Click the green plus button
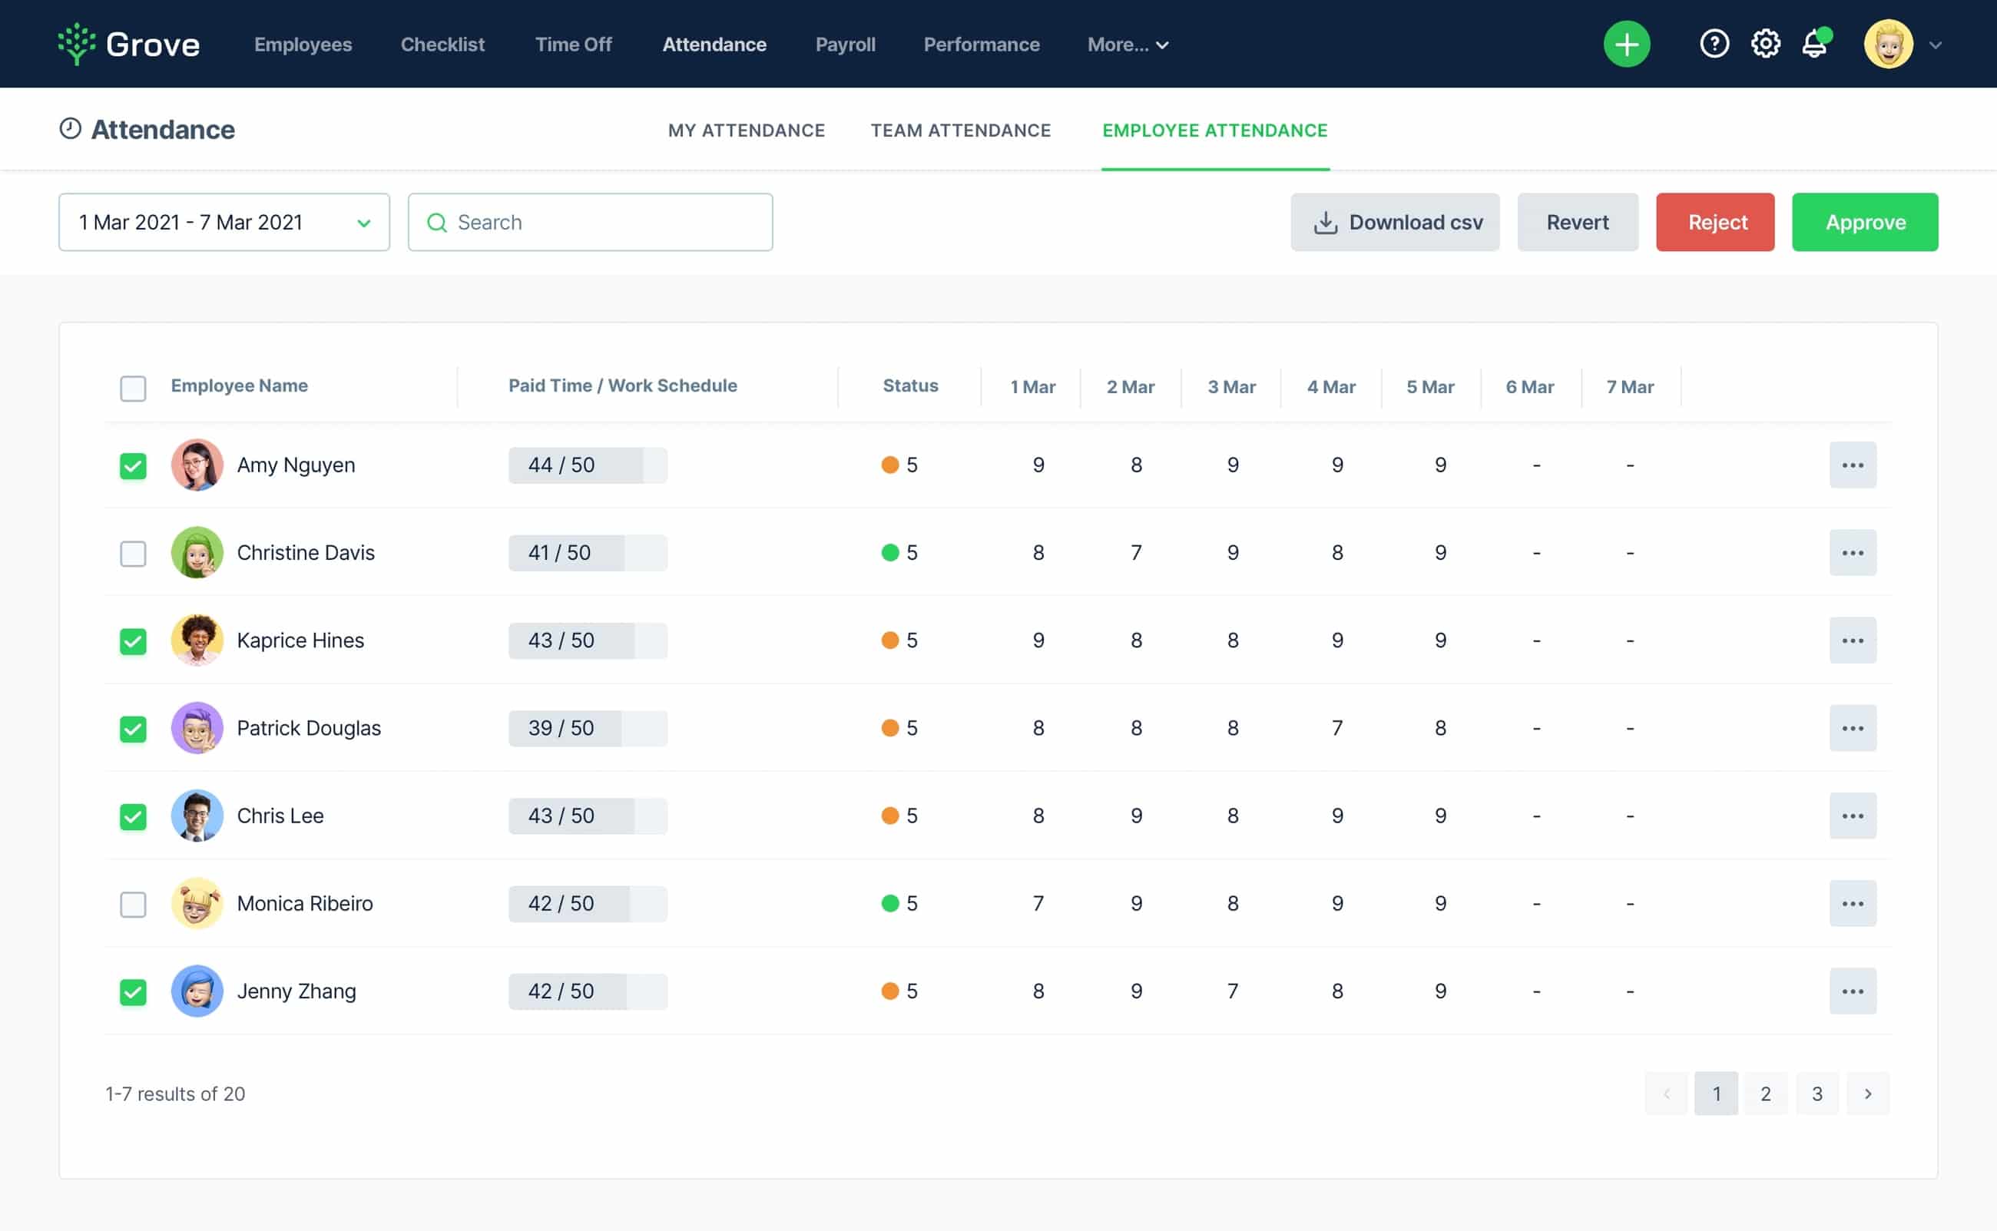Screen dimensions: 1997x1231 (1626, 43)
